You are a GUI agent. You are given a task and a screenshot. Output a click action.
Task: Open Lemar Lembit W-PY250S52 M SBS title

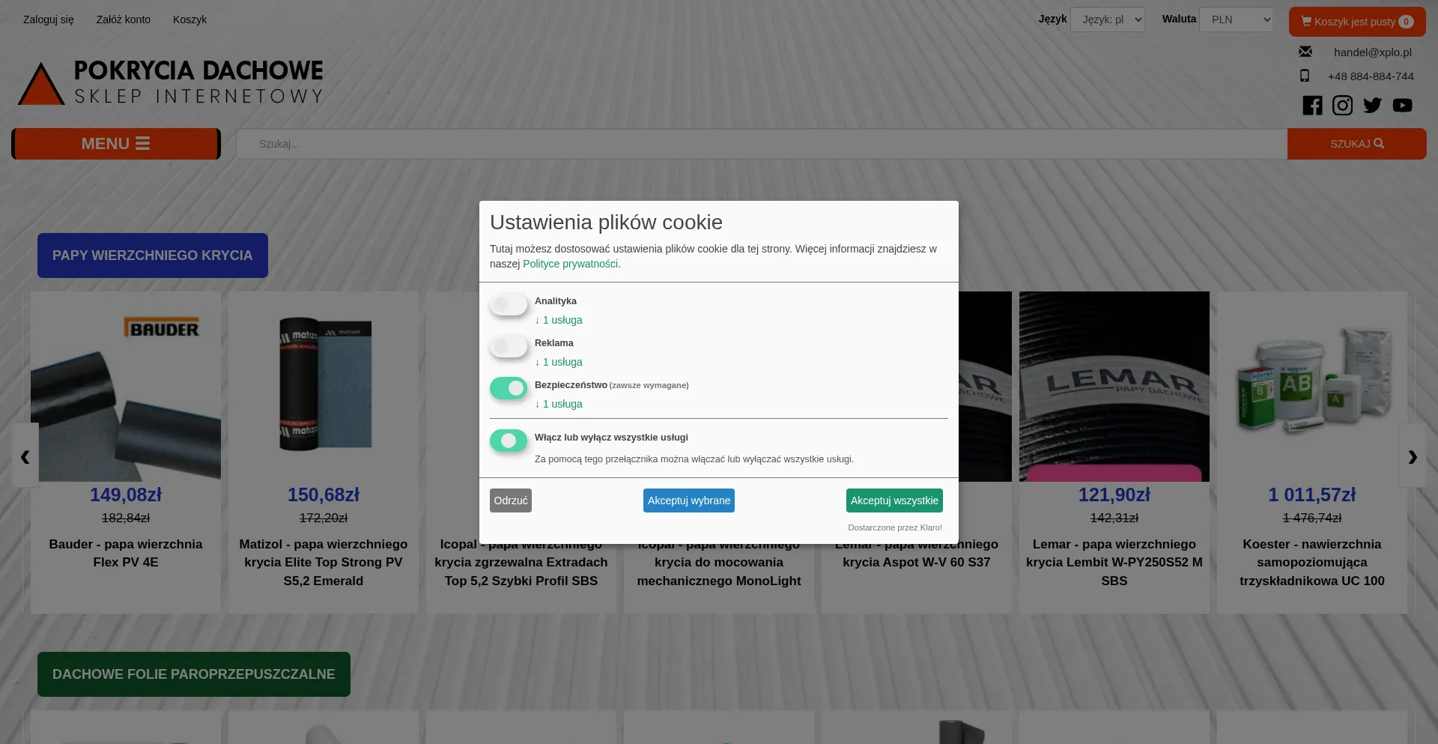(x=1114, y=563)
